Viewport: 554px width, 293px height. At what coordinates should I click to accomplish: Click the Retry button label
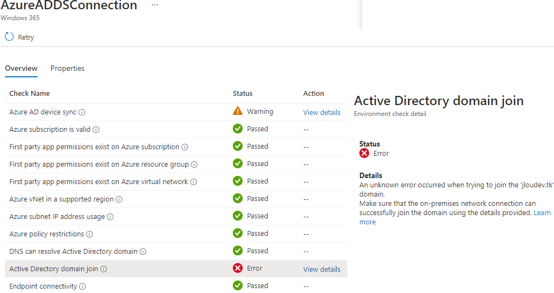[26, 37]
